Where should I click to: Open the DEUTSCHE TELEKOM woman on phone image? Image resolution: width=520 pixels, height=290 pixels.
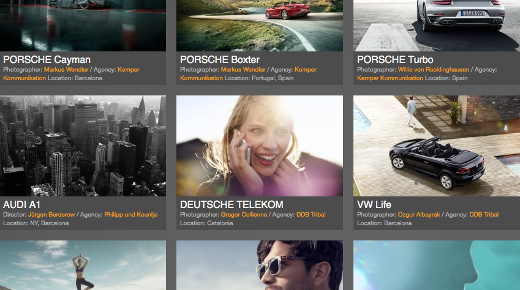pos(260,146)
